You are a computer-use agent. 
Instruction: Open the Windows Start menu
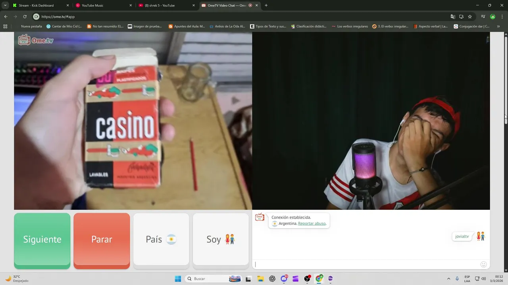point(178,279)
